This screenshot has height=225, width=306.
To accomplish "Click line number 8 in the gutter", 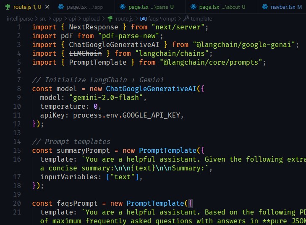I will (18, 89).
